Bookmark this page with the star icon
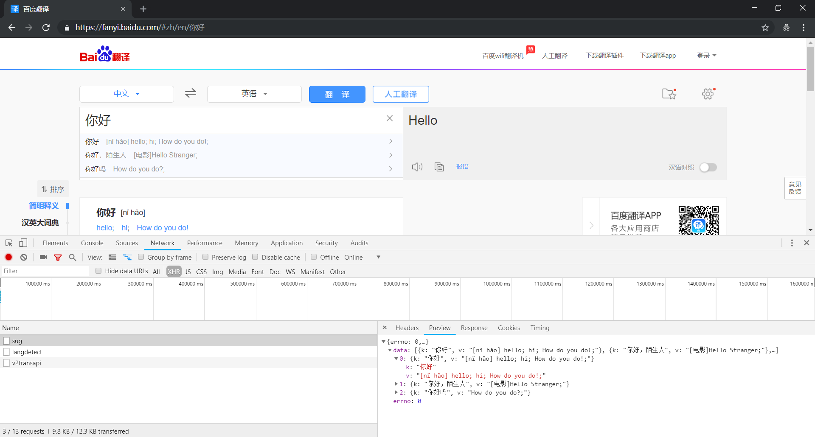The width and height of the screenshot is (815, 437). 765,28
